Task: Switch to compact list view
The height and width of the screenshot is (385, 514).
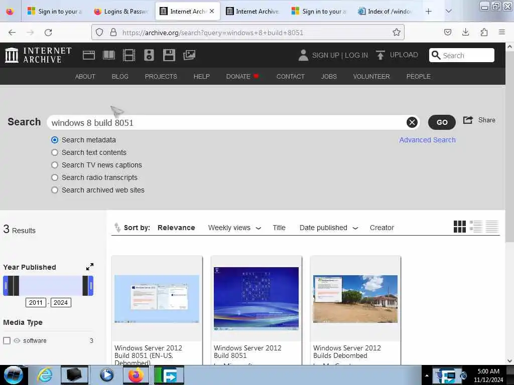Action: (492, 227)
